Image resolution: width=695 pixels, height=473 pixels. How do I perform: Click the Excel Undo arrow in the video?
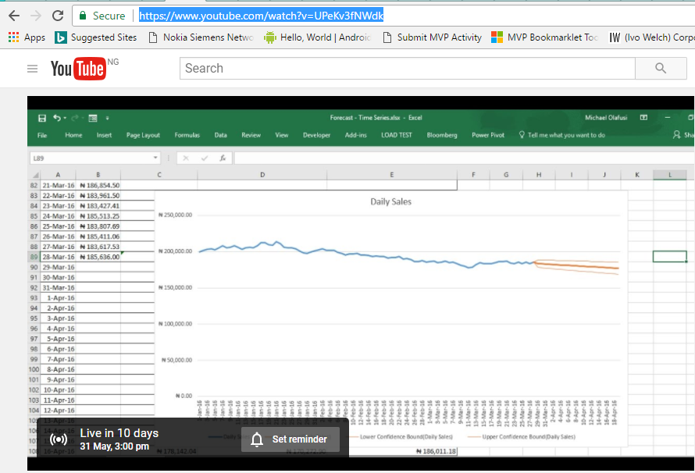[57, 118]
